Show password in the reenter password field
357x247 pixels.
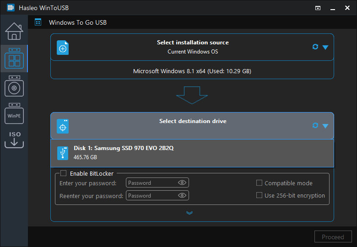(182, 195)
